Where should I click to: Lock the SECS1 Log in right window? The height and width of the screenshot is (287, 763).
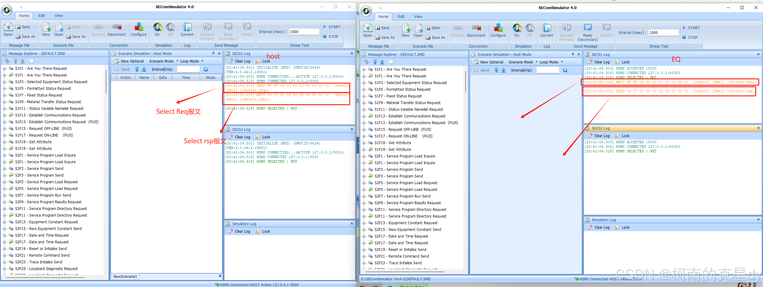pyautogui.click(x=623, y=62)
